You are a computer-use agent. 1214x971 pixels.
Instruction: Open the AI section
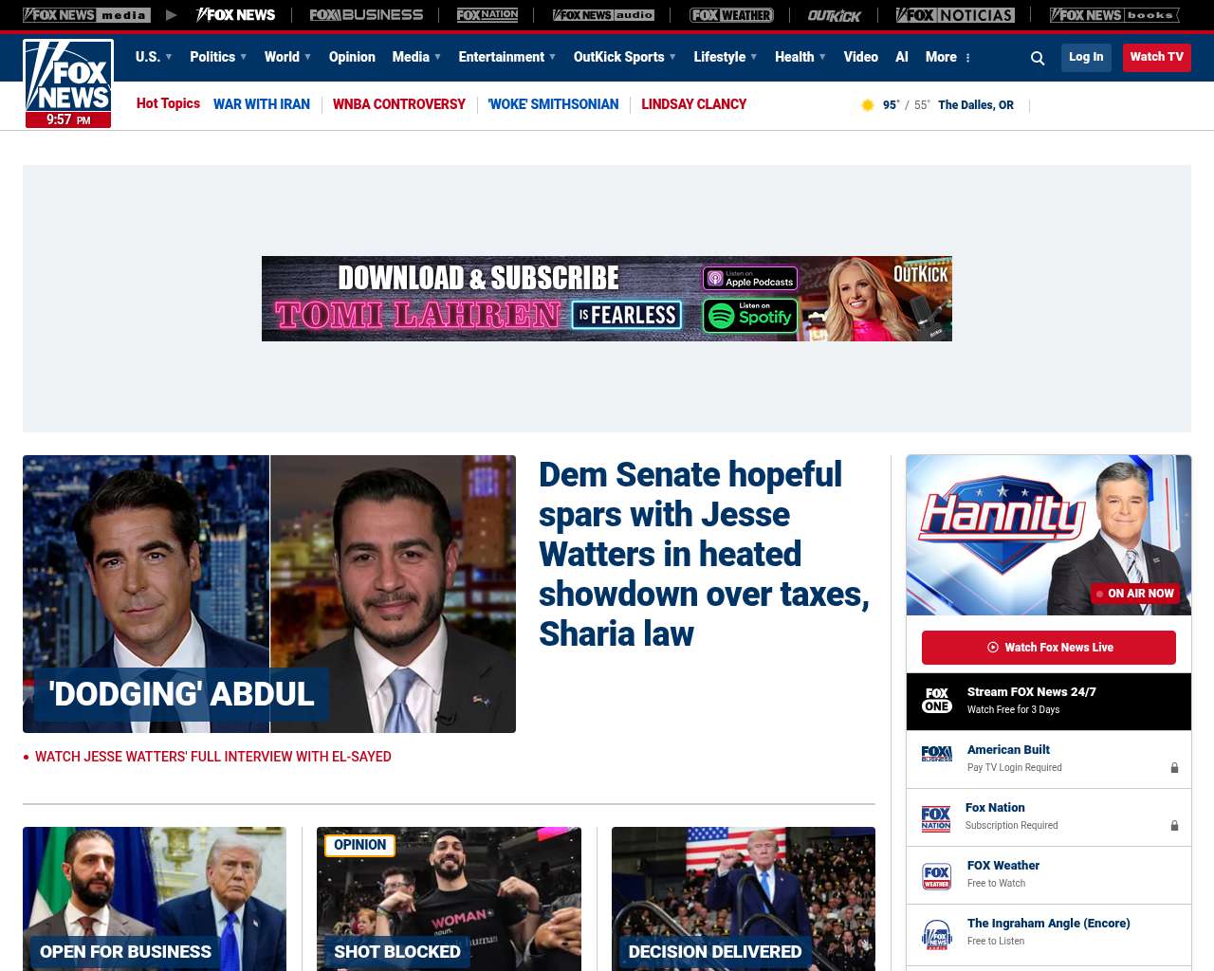(902, 57)
